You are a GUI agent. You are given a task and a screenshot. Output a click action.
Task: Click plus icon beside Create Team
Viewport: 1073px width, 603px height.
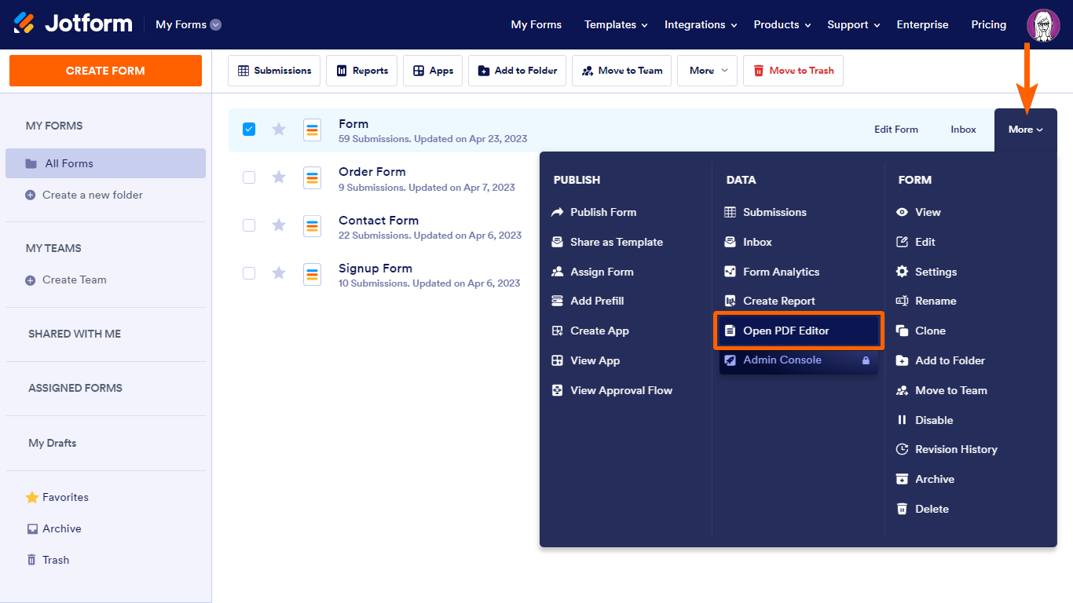31,280
